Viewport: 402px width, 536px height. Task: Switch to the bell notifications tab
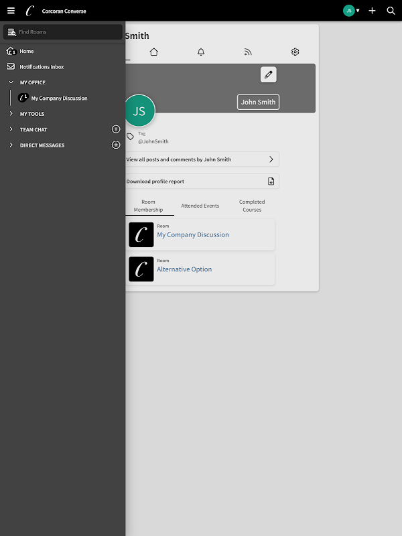(201, 52)
